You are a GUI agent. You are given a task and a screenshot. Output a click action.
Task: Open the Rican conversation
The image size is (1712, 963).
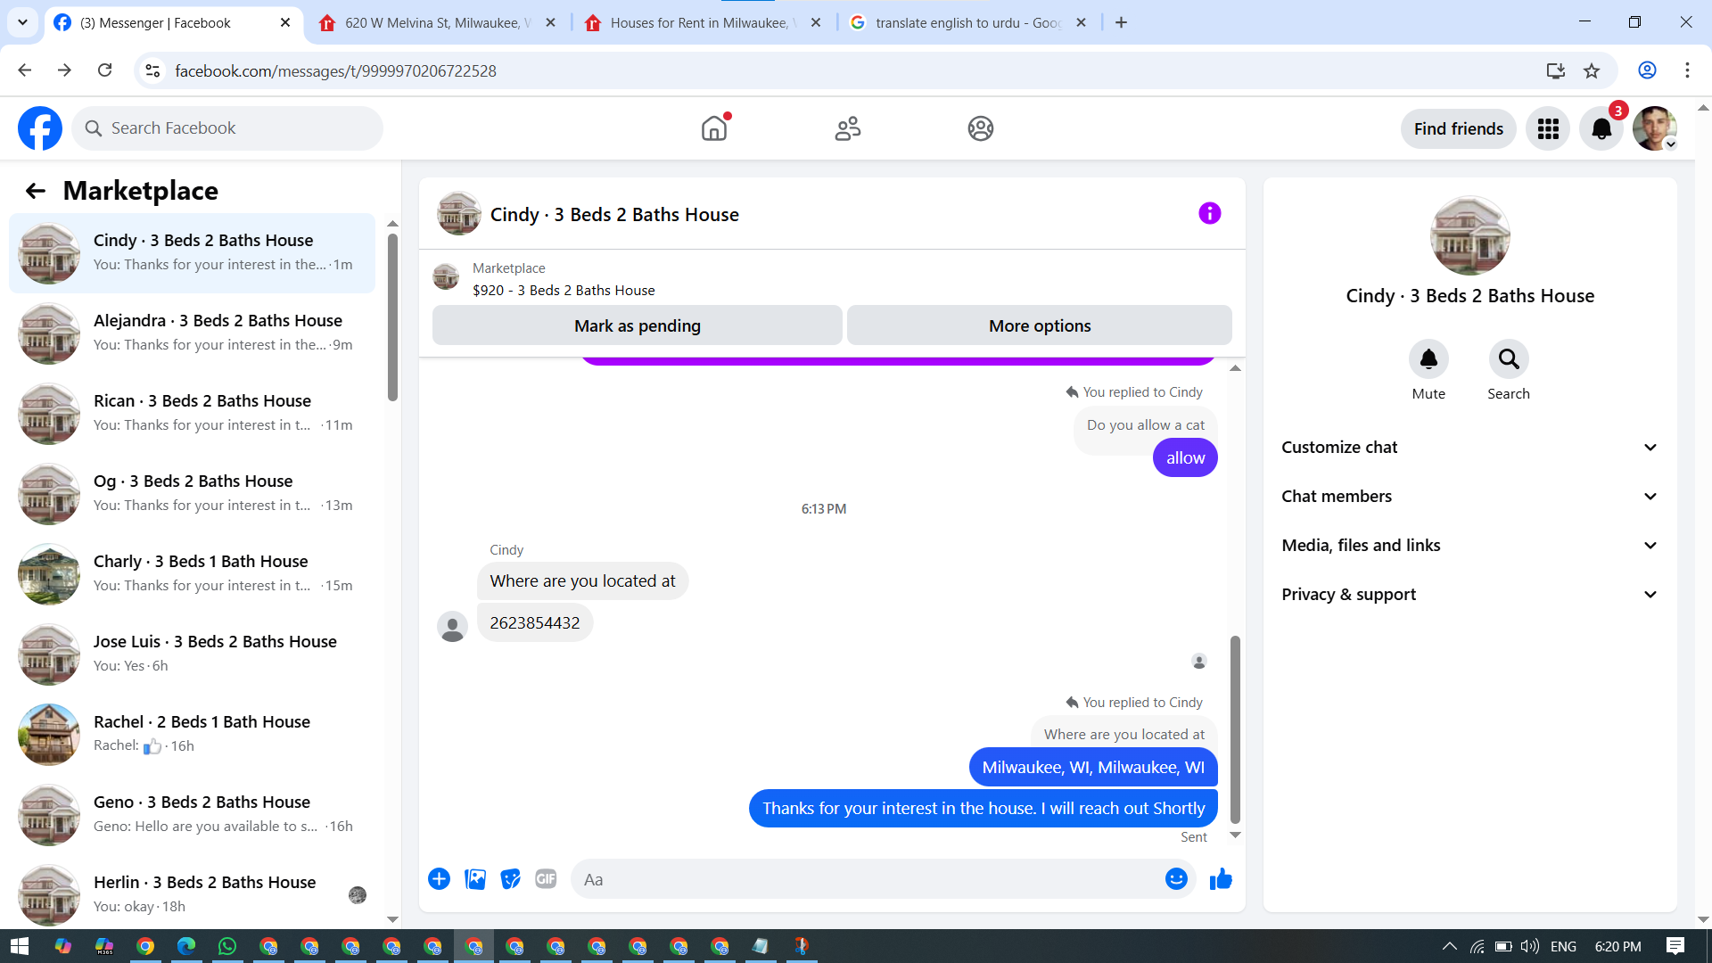192,414
